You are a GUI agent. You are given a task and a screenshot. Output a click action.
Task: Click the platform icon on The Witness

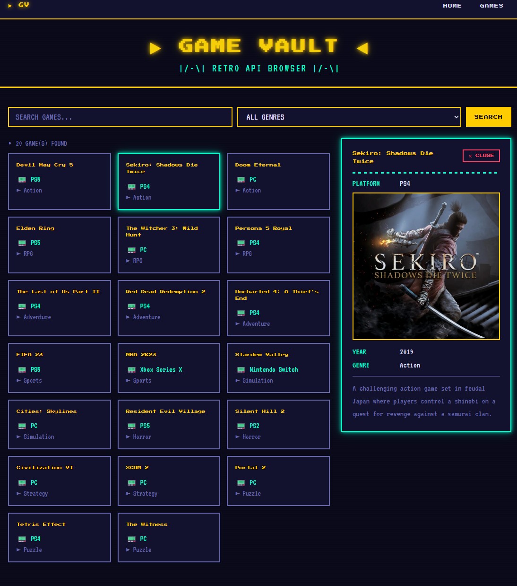tap(131, 539)
